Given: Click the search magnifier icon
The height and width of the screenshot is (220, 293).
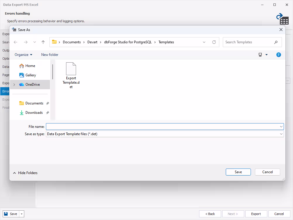Looking at the screenshot, I should coord(276,42).
